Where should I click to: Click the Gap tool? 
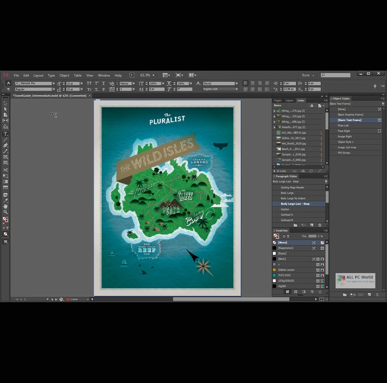point(5,120)
